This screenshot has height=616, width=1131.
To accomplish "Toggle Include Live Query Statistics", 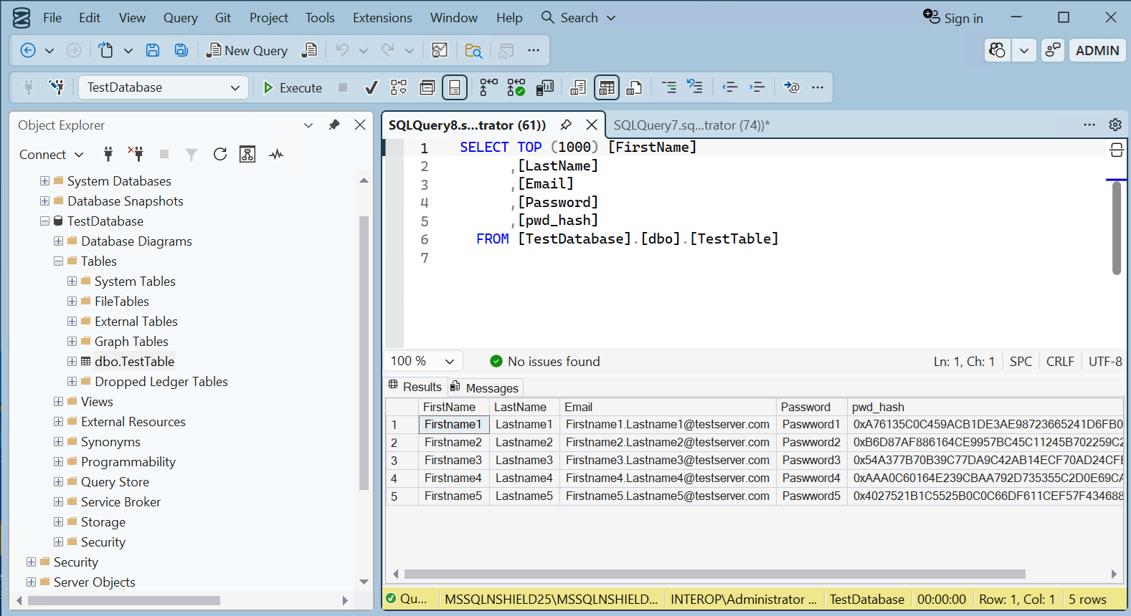I will coord(516,87).
